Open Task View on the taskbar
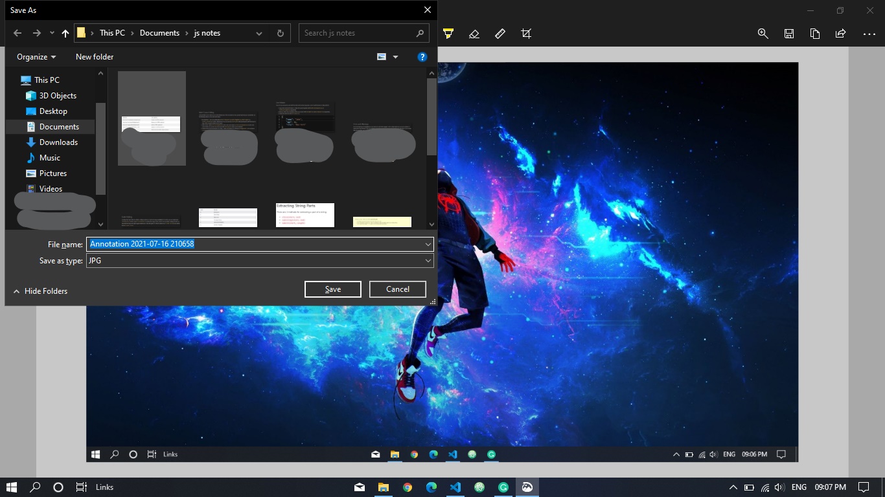885x497 pixels. [82, 487]
